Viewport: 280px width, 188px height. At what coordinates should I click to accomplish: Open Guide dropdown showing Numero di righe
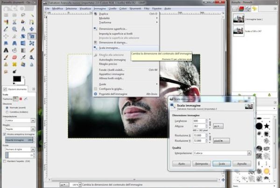pyautogui.click(x=20, y=149)
